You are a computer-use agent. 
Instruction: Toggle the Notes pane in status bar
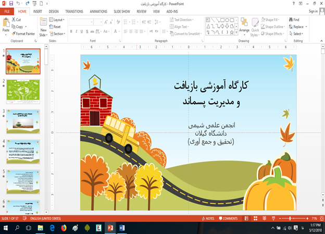point(208,218)
